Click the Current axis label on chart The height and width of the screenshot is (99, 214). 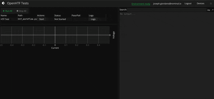point(55,48)
